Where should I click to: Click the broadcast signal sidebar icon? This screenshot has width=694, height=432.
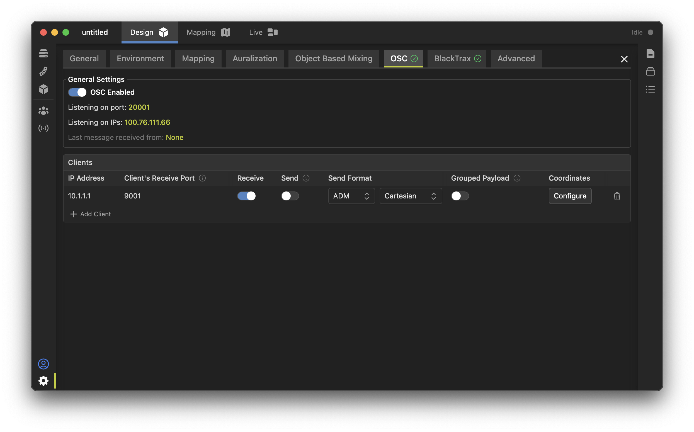point(43,128)
